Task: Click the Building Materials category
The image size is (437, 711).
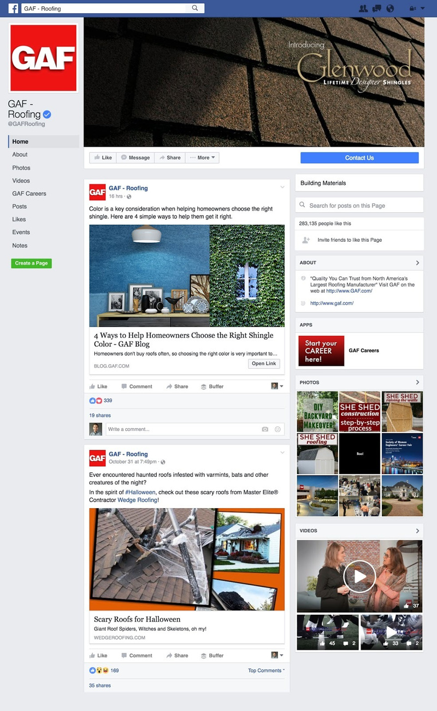Action: [x=323, y=183]
